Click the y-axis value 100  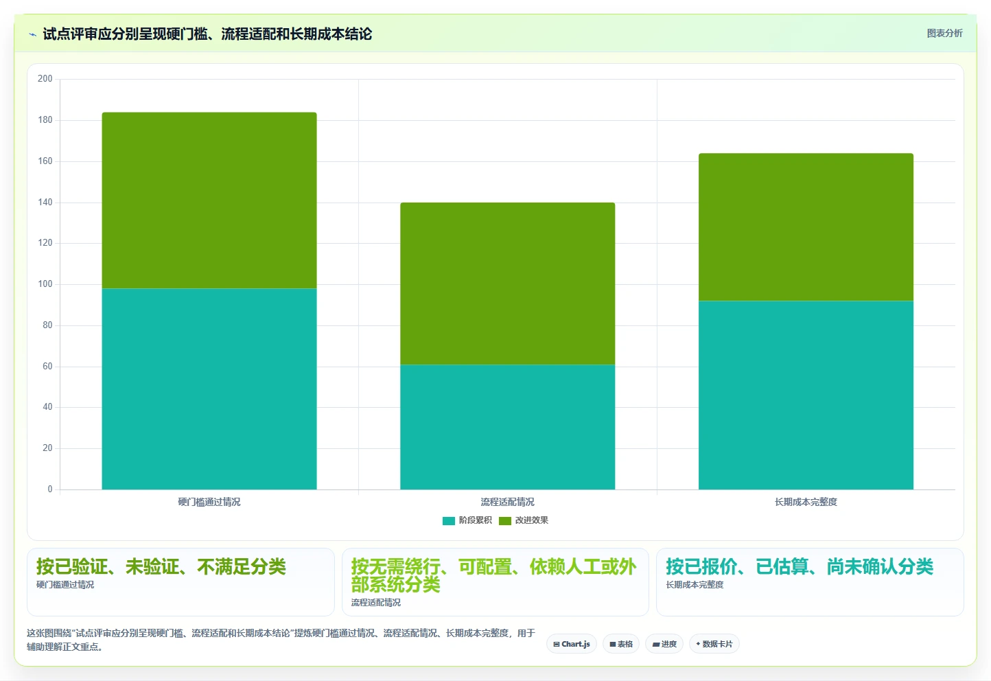click(45, 284)
